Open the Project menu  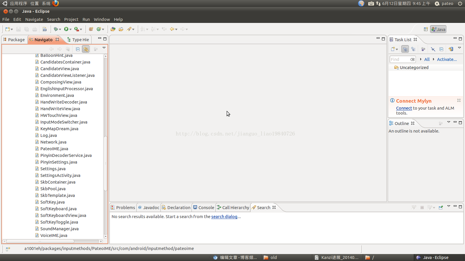71,19
